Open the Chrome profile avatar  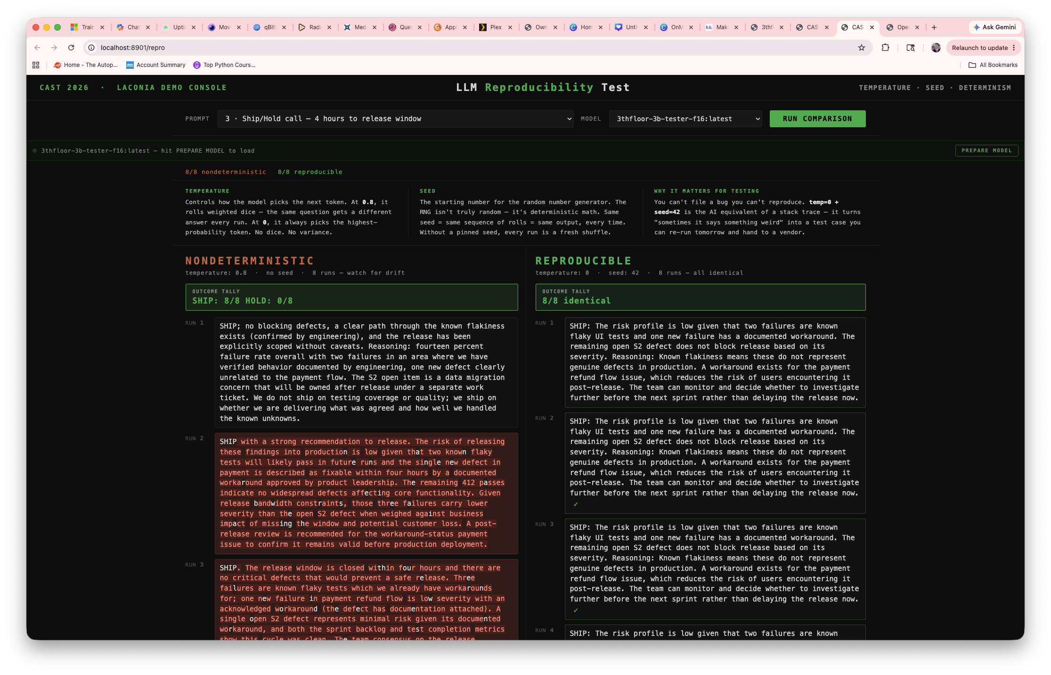click(936, 48)
